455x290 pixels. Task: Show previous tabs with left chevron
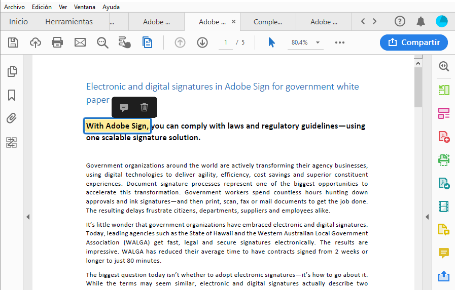363,21
